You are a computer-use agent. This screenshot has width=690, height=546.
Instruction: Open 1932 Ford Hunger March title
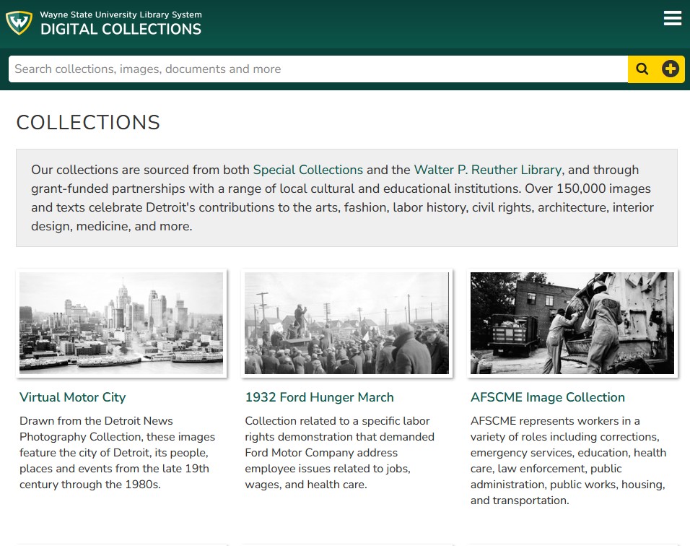319,397
